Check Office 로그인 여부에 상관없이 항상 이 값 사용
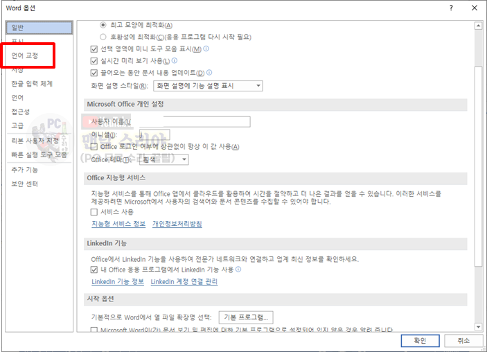 [94, 147]
